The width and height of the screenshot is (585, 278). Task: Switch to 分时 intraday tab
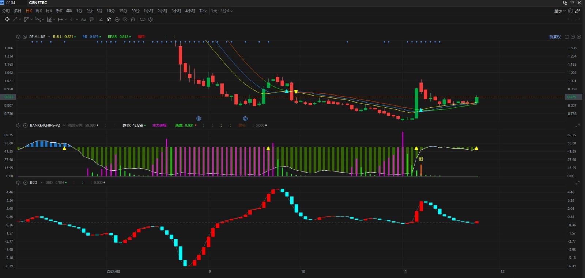[6, 11]
